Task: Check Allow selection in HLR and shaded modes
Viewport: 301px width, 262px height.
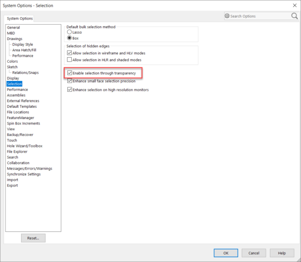Action: click(x=69, y=60)
